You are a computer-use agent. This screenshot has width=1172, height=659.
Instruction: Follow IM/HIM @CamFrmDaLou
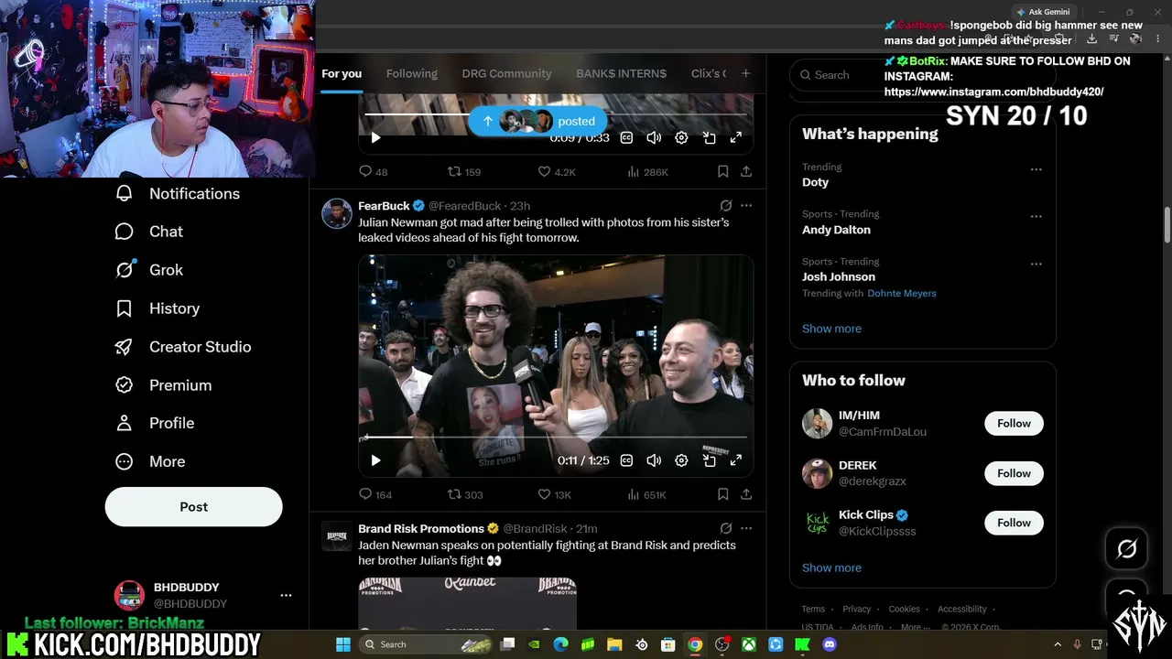coord(1014,423)
